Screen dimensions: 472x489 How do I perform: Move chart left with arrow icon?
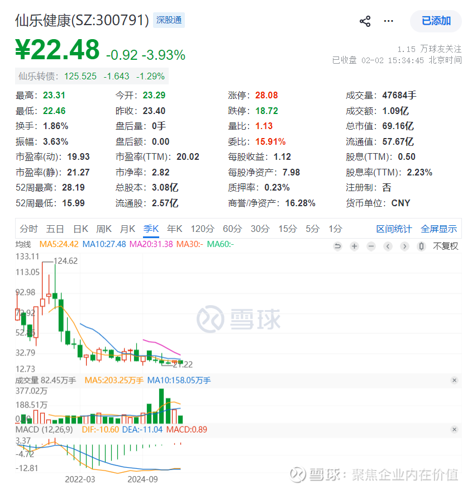coord(388,246)
